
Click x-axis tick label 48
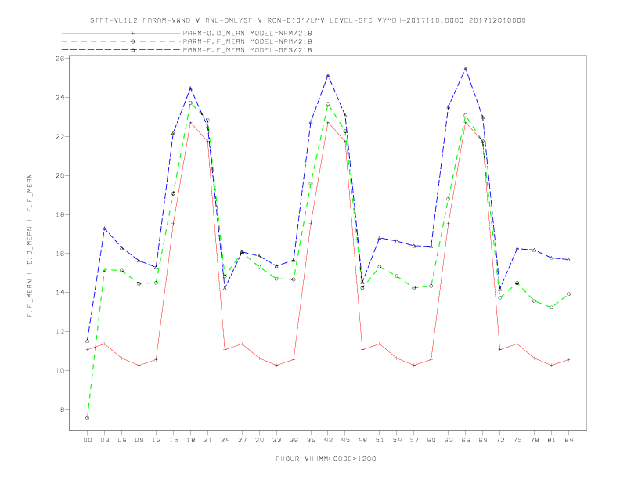[362, 440]
